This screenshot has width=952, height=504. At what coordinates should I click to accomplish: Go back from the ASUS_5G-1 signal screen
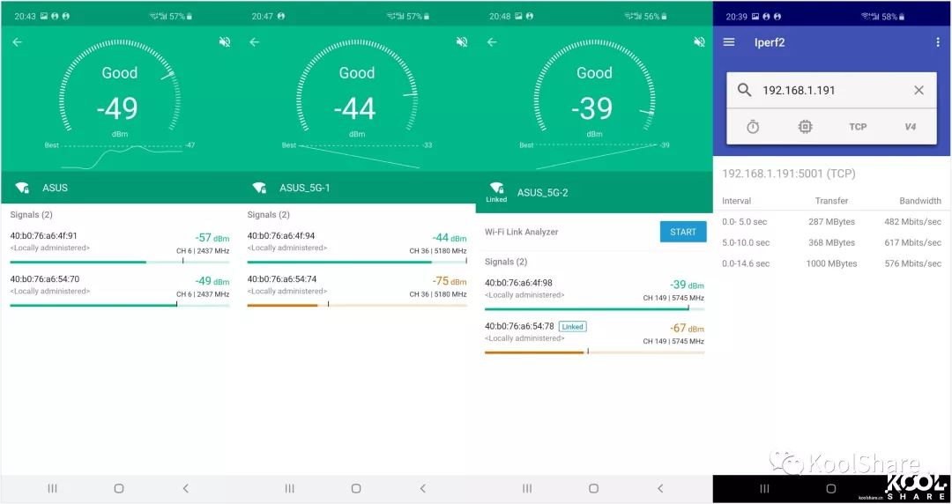(x=255, y=42)
